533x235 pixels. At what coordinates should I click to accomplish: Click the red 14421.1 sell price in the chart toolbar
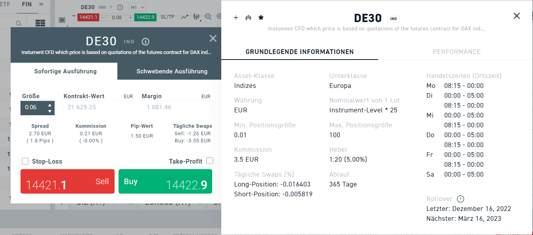coord(88,17)
